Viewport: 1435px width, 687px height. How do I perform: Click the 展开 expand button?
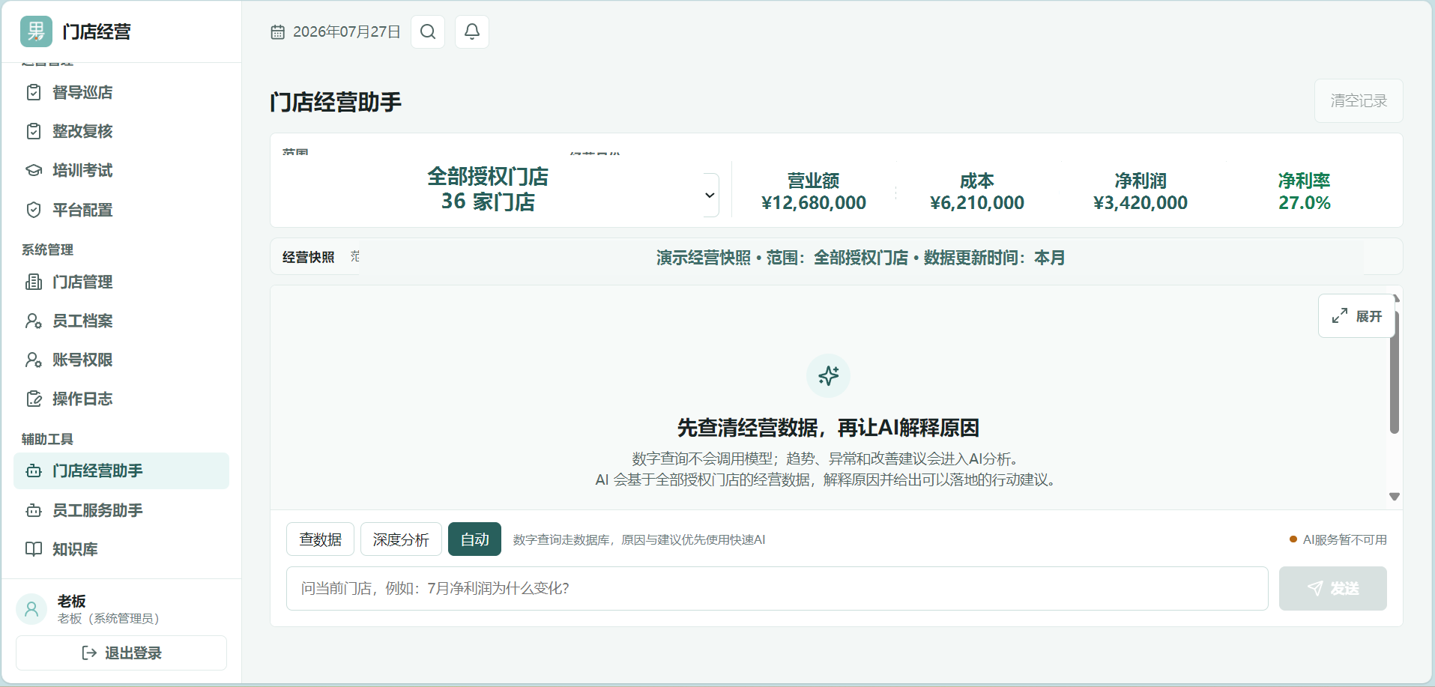point(1357,316)
